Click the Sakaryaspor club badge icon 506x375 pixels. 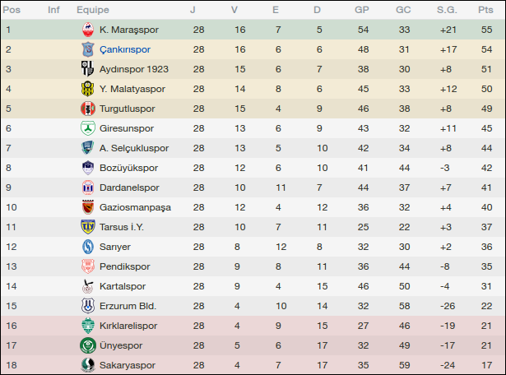88,365
